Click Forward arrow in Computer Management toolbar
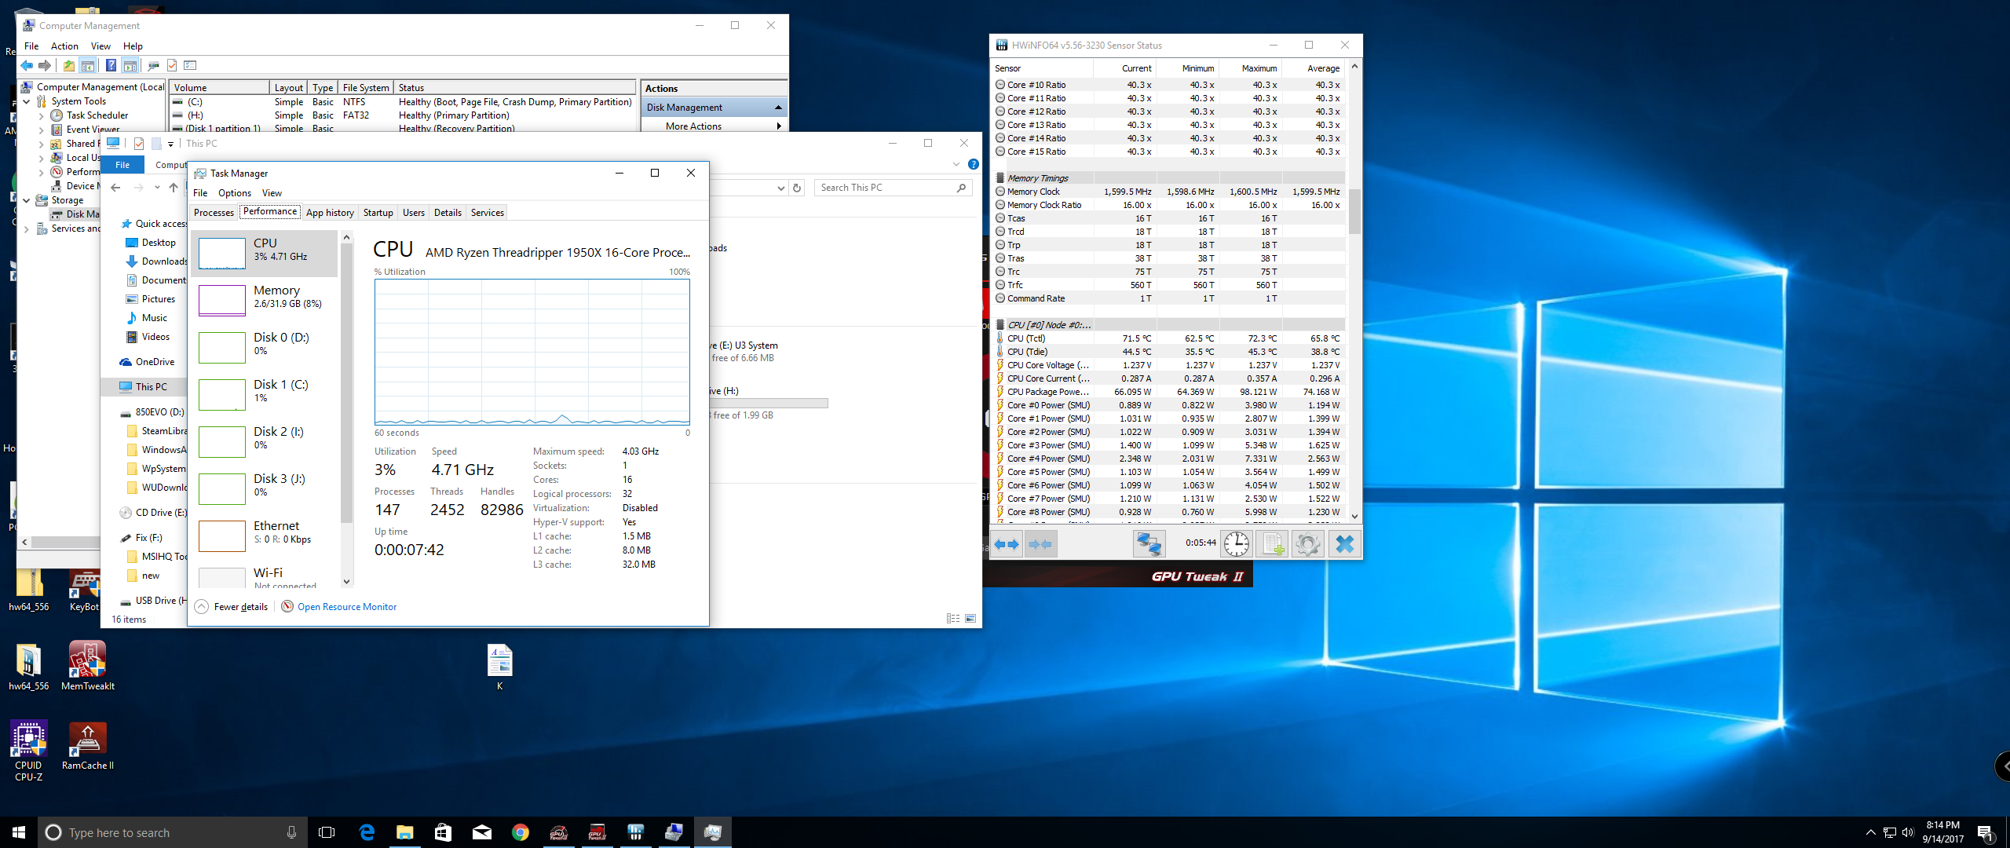The width and height of the screenshot is (2010, 848). pyautogui.click(x=46, y=65)
